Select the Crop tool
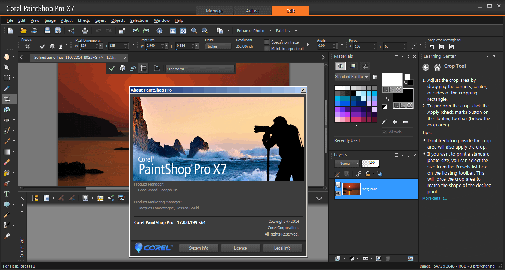This screenshot has height=270, width=505. click(6, 99)
